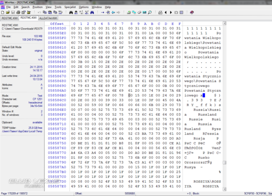Switch to the ALLDATA4.KWI tab
This screenshot has width=272, height=196.
[49, 18]
